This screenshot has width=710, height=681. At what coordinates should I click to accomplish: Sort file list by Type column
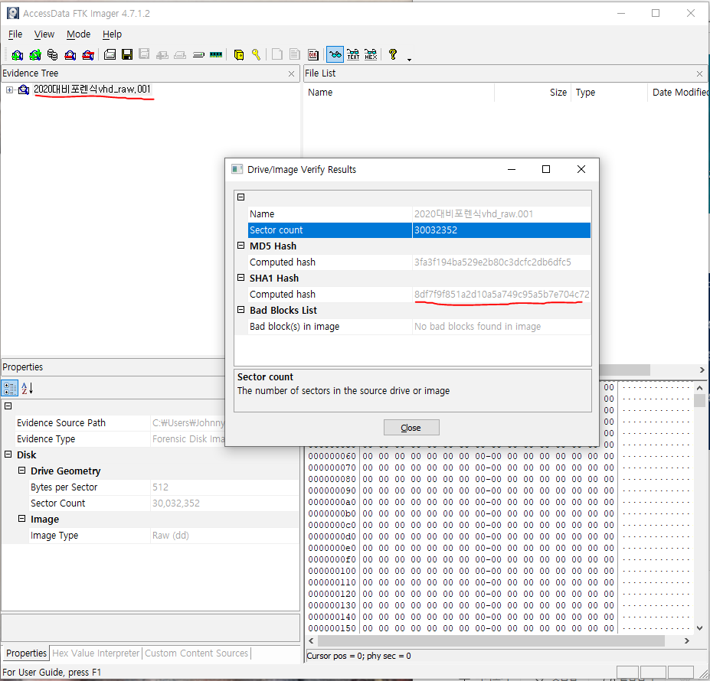(610, 93)
